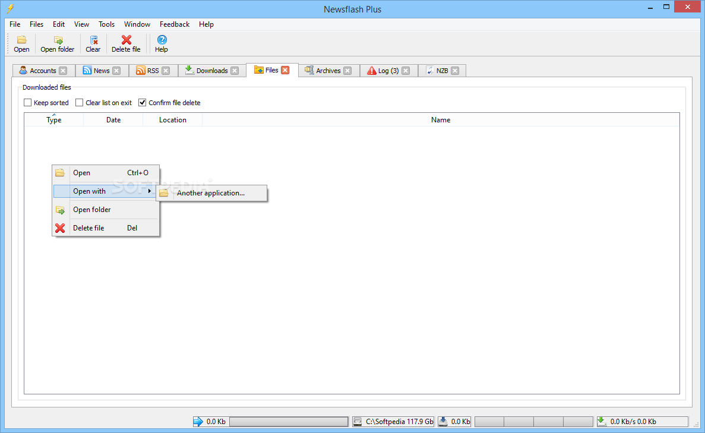The image size is (705, 433).
Task: Choose Open folder in context menu
Action: click(106, 210)
